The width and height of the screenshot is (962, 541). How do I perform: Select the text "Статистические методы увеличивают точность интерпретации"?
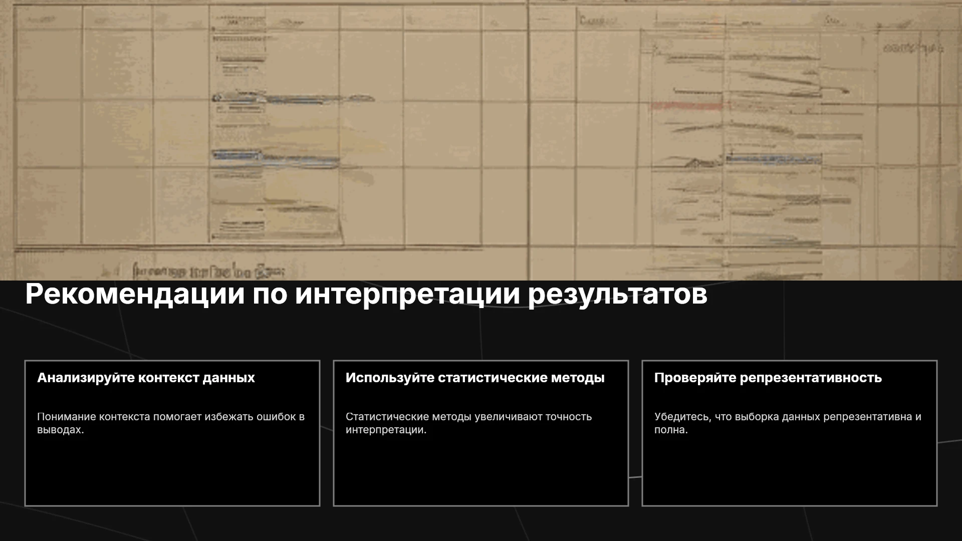point(468,423)
